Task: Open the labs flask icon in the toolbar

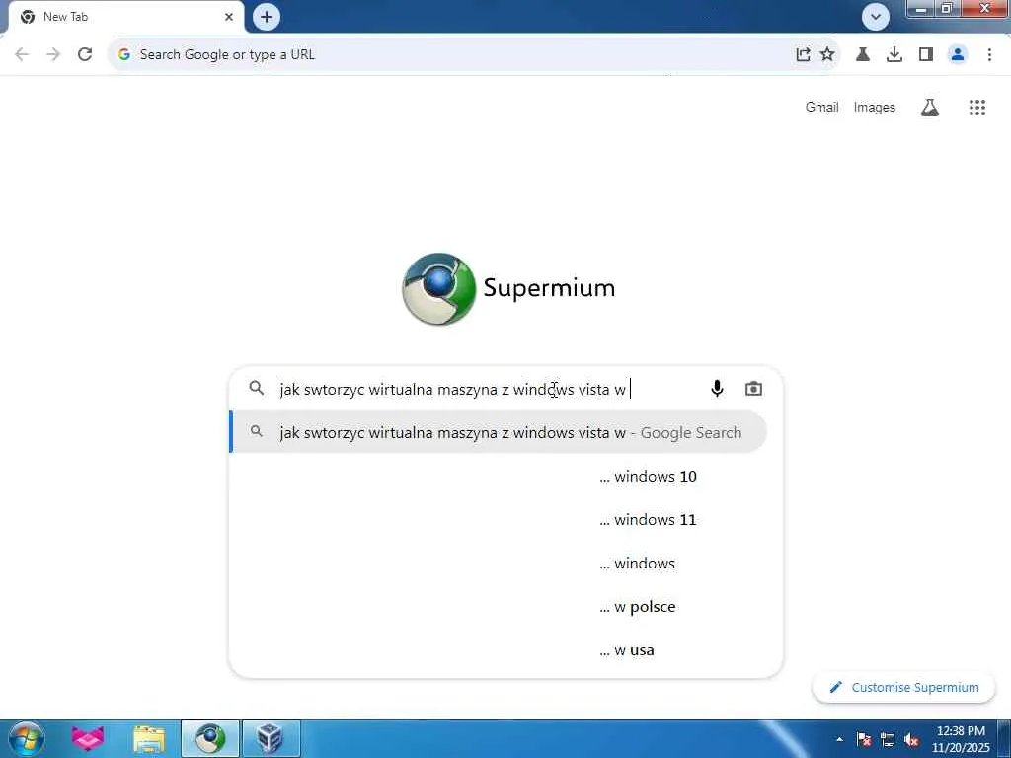Action: click(x=863, y=55)
